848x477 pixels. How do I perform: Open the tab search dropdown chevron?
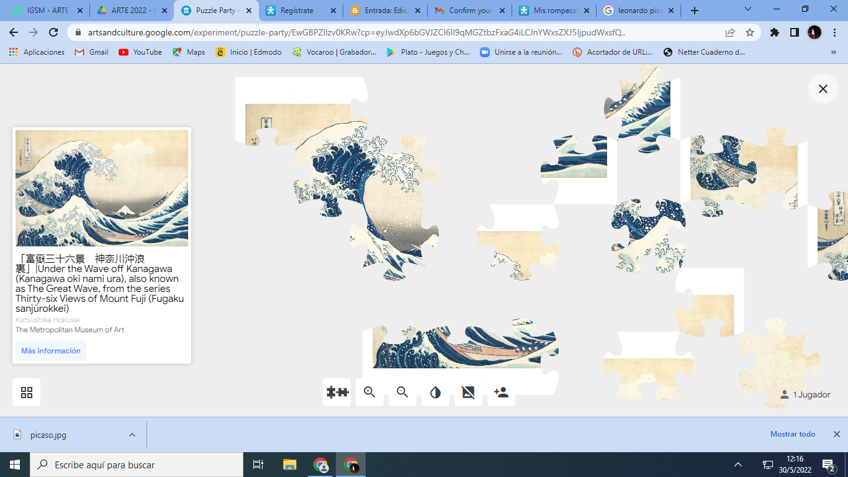[748, 9]
